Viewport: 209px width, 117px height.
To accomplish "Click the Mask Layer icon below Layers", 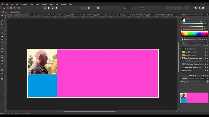I will (x=189, y=76).
